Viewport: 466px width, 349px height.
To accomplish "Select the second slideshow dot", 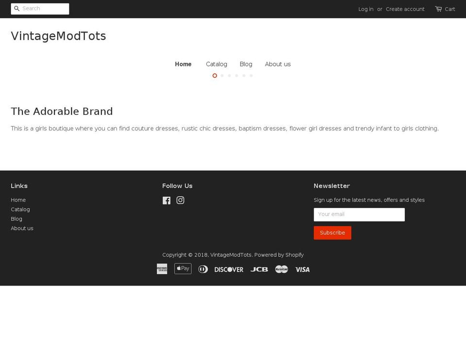I will pos(222,76).
